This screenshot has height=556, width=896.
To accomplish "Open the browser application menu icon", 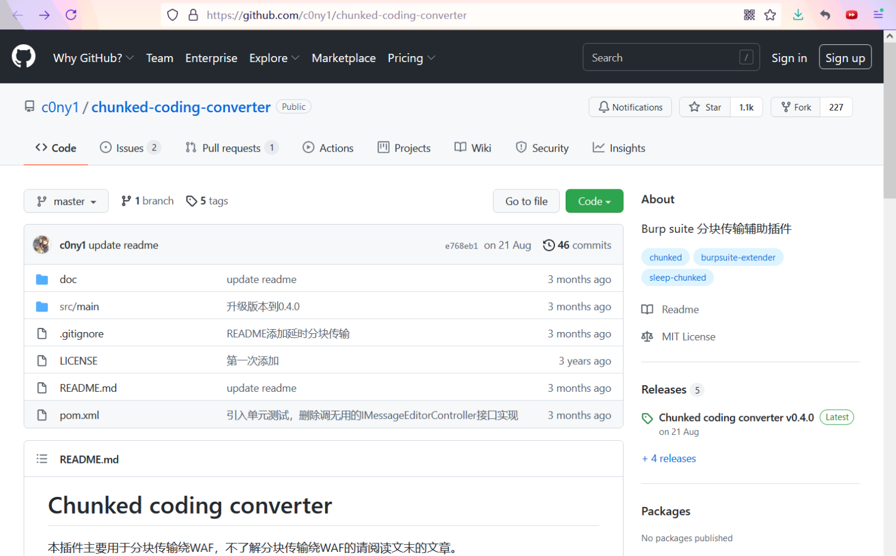I will click(x=878, y=14).
